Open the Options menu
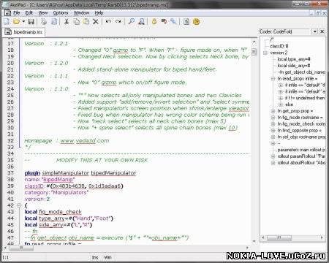This screenshot has height=263, width=329. coord(61,12)
